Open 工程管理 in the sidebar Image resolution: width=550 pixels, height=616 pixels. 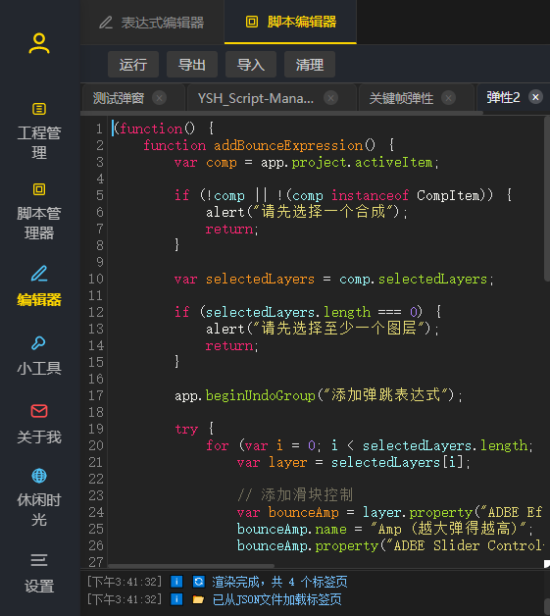39,131
